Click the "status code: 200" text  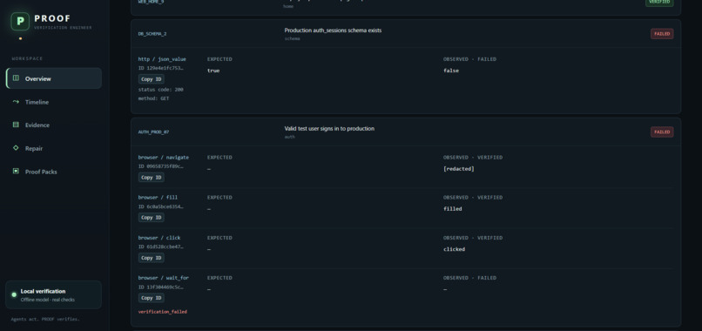(161, 90)
